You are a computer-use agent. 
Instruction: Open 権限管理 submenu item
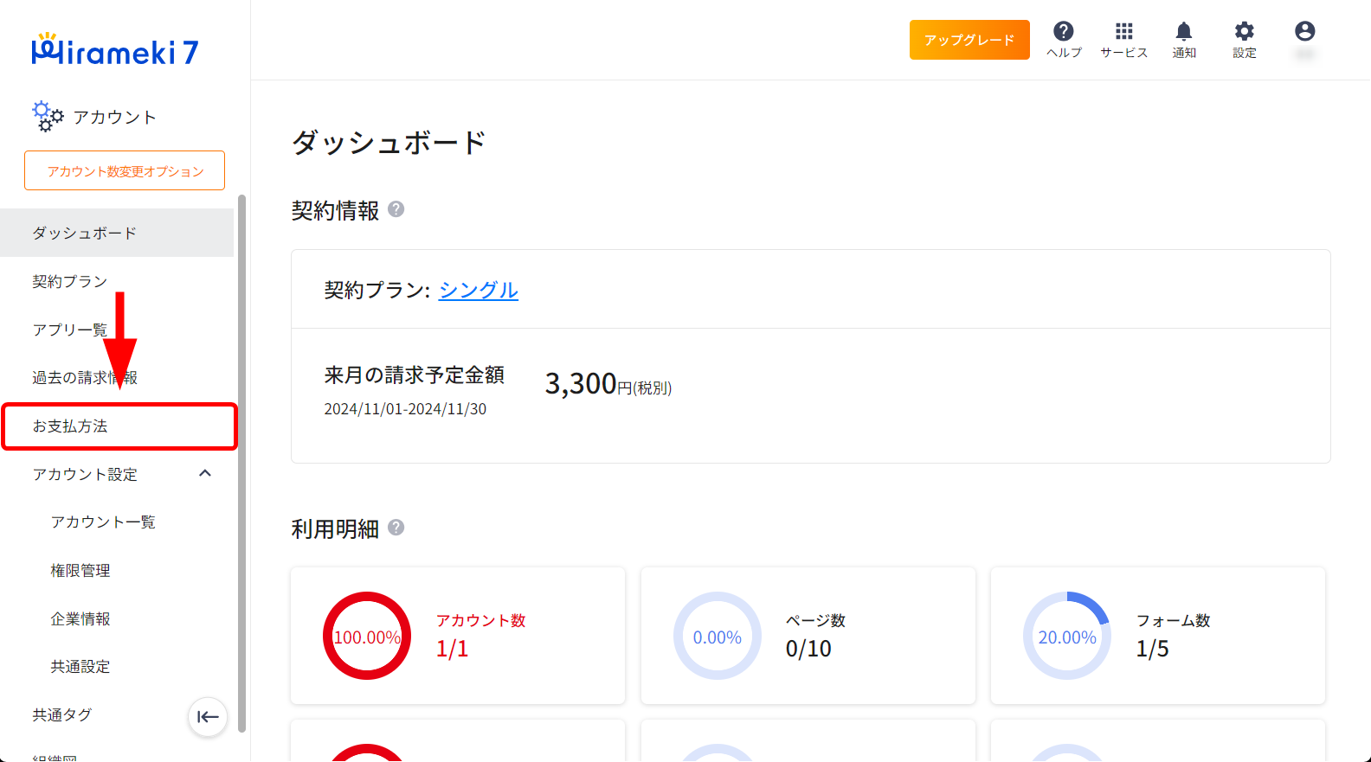pyautogui.click(x=80, y=571)
